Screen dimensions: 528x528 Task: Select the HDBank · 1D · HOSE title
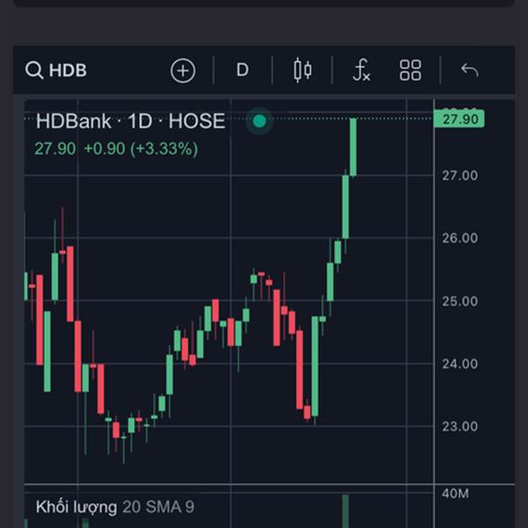tap(130, 121)
